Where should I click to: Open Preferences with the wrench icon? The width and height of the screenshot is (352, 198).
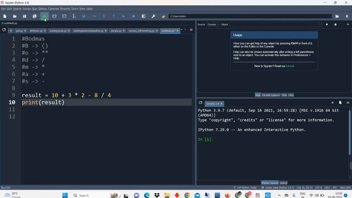pyautogui.click(x=153, y=16)
